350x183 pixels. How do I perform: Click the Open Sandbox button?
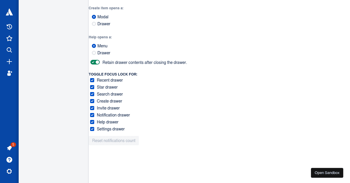pyautogui.click(x=327, y=173)
